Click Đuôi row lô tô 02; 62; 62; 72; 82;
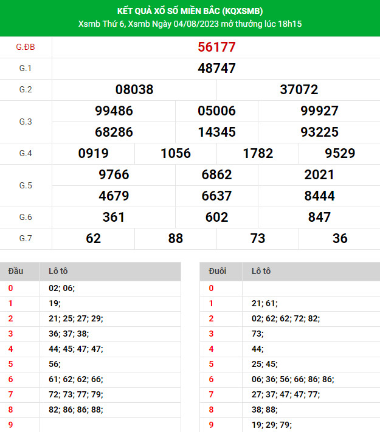Image resolution: width=380 pixels, height=432 pixels. (286, 318)
